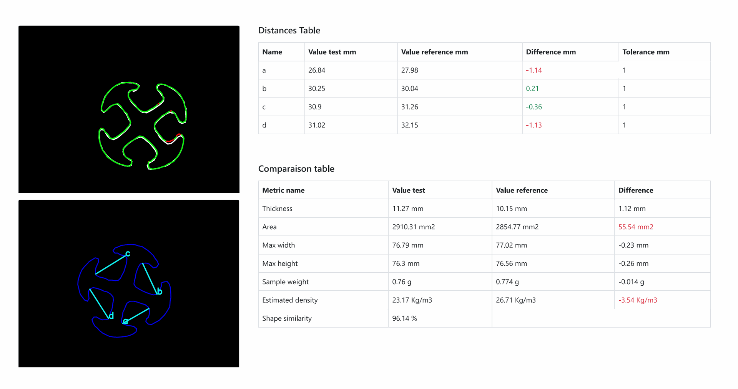Open the green contour overlay image
738x389 pixels.
(129, 109)
